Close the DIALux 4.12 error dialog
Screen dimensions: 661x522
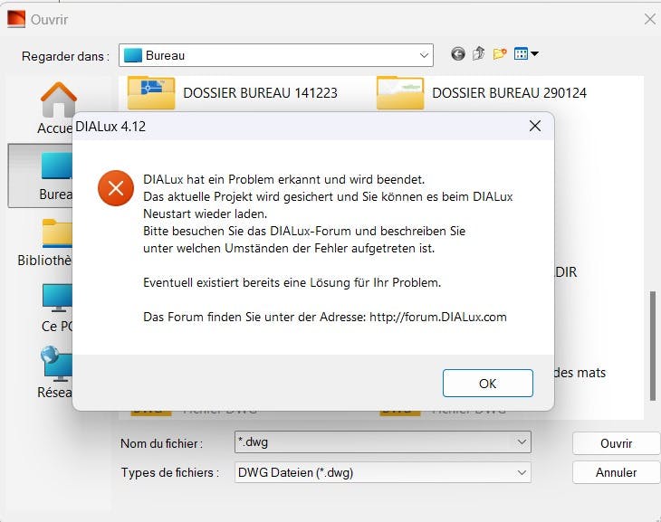click(535, 126)
